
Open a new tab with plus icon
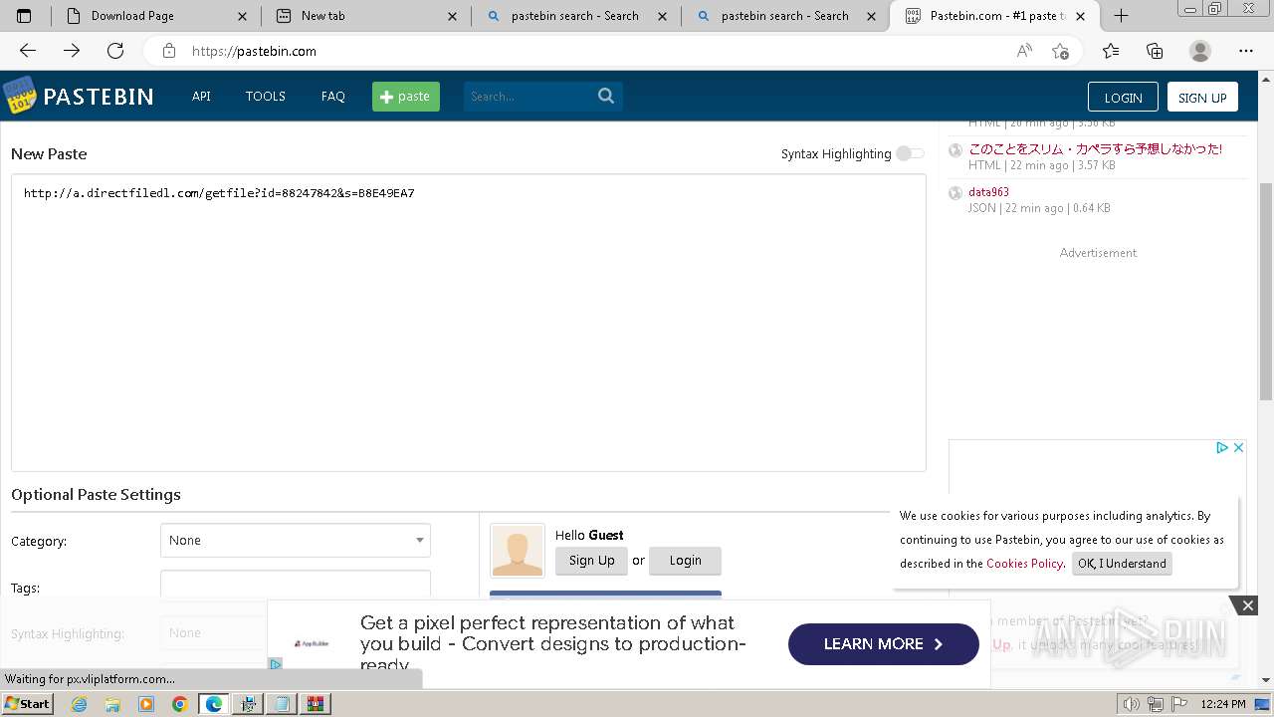coord(1121,15)
